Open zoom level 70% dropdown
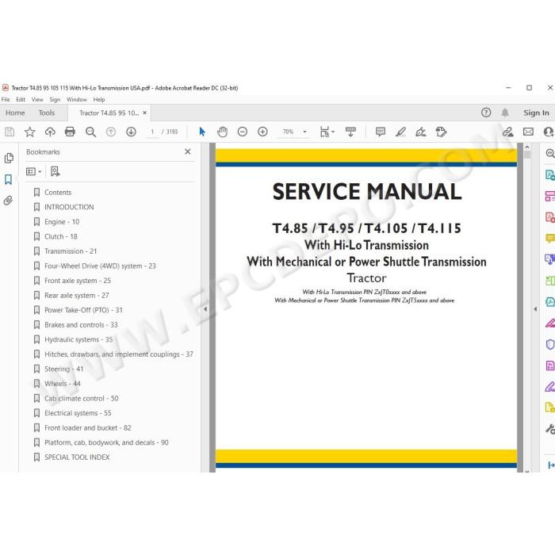The image size is (555, 555). coord(304,132)
